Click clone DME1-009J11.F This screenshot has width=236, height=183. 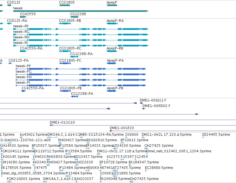[x=141, y=103]
